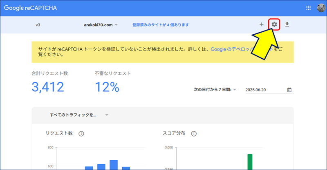Screen dimensions: 327x170
Task: Open the Google apps grid
Action: click(308, 8)
